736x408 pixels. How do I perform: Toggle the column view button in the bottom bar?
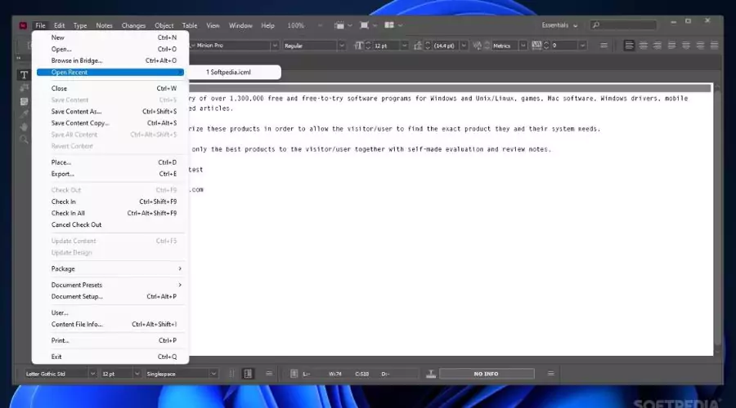pos(248,374)
